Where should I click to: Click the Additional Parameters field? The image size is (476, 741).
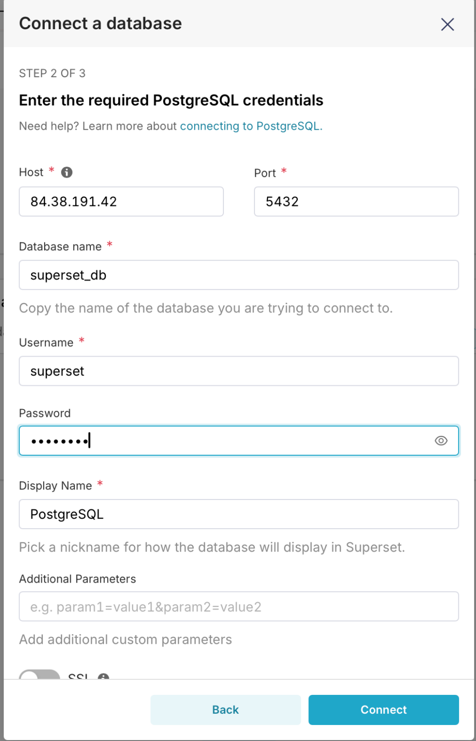tap(239, 606)
